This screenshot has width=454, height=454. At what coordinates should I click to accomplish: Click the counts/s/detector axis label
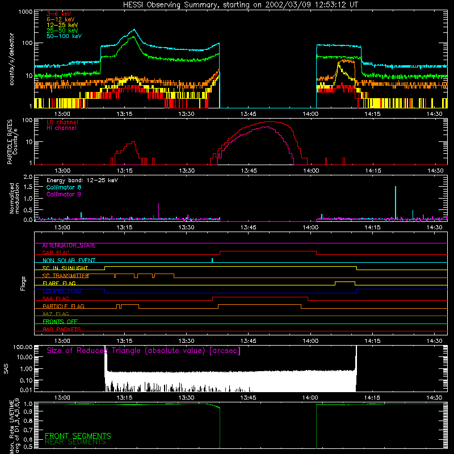coord(11,59)
